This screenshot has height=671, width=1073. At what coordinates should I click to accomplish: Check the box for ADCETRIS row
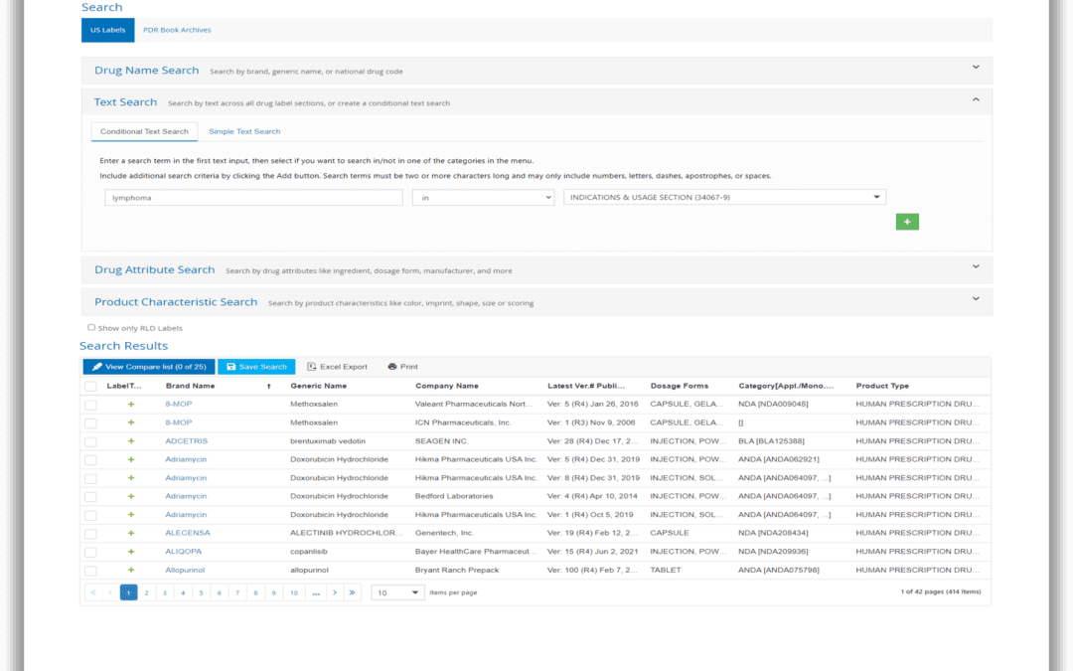(90, 441)
